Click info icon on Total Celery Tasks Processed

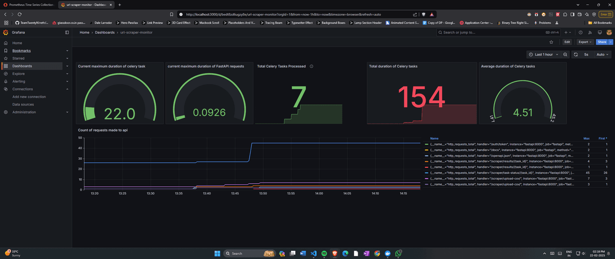312,66
